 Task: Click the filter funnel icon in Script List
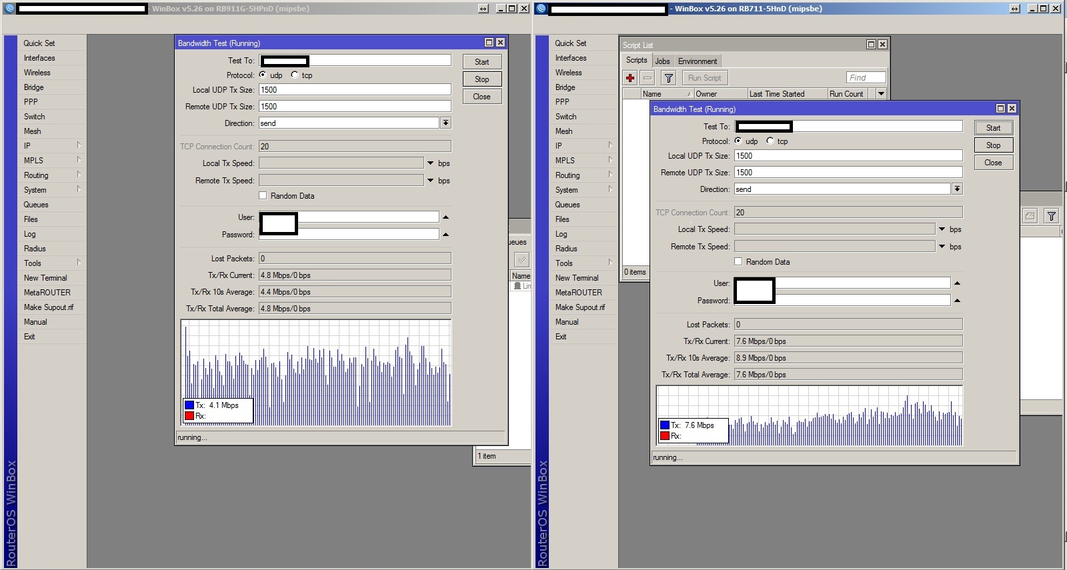668,78
